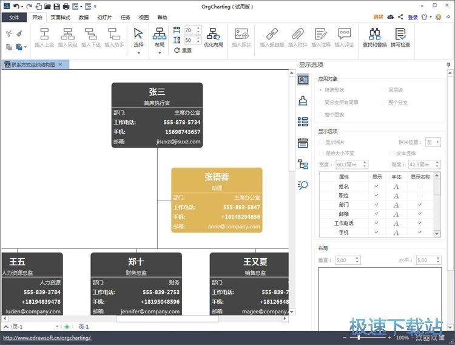Open the edrawsoft.cn orgcharting URL link
This screenshot has width=455, height=345.
(47, 338)
